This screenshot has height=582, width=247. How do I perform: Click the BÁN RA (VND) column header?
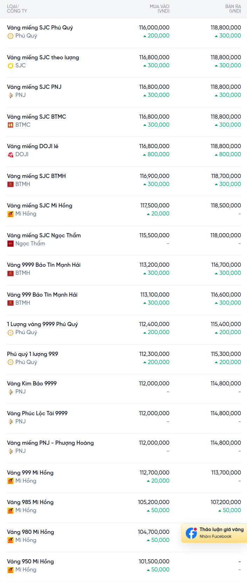[x=233, y=9]
